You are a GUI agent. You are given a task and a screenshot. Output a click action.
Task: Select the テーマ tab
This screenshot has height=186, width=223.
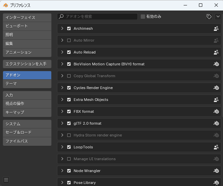point(27,84)
